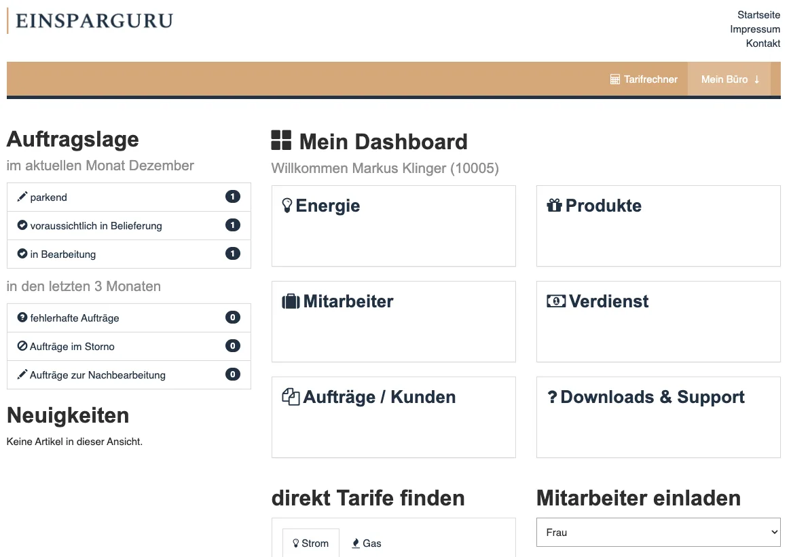This screenshot has width=791, height=557.
Task: Click the count badge on the in Bearbeitung row
Action: [233, 254]
